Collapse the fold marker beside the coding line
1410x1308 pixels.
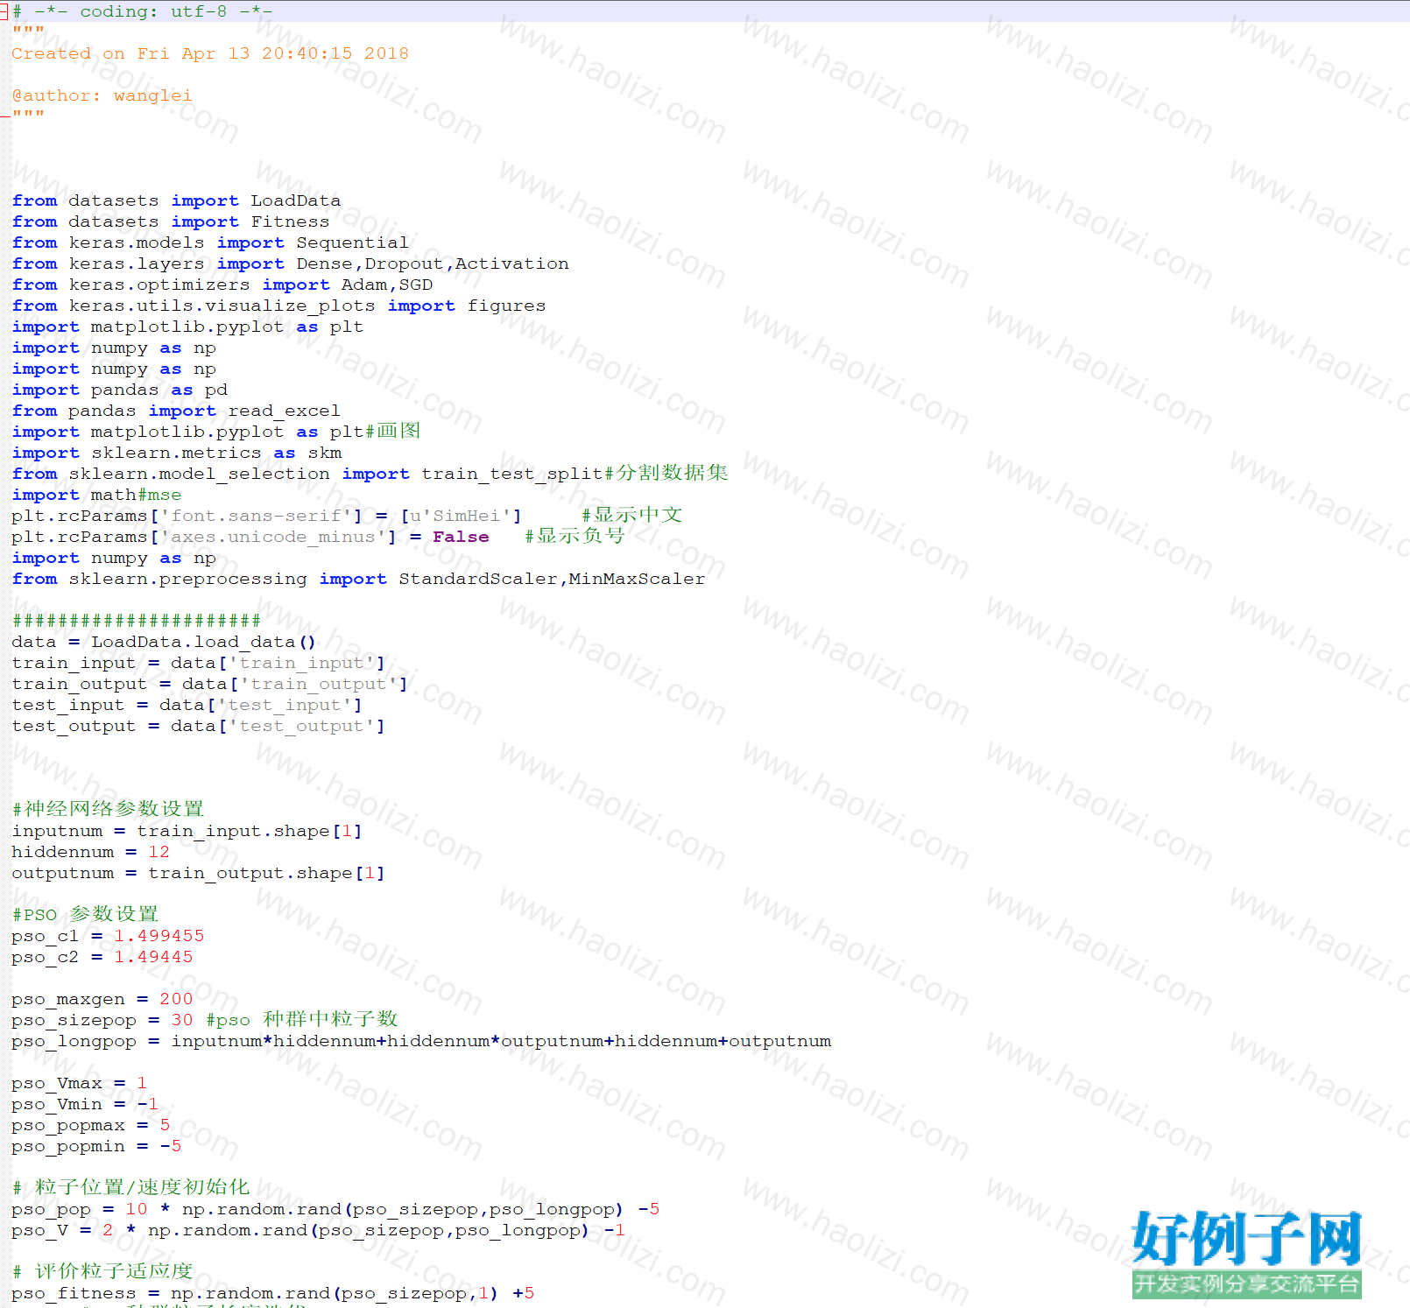(x=4, y=12)
